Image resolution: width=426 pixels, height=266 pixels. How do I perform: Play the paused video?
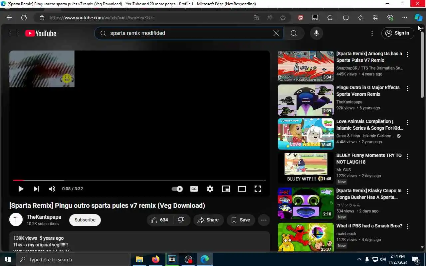pos(21,189)
